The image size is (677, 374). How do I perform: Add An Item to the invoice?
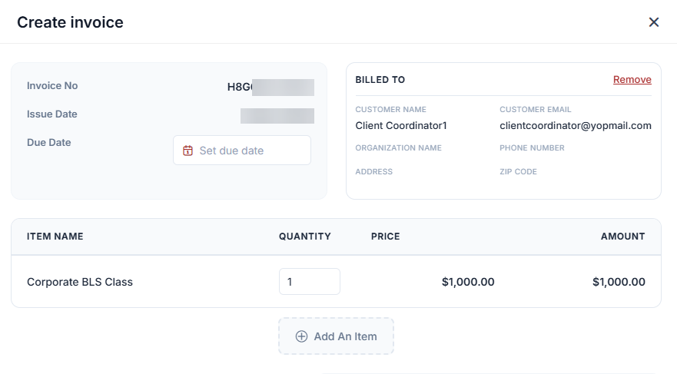click(x=336, y=336)
